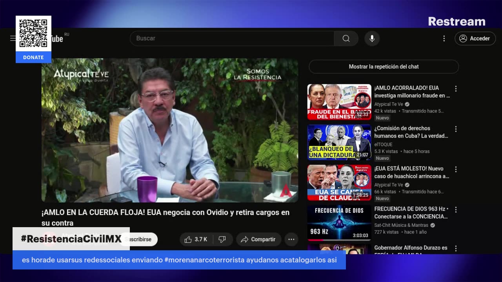Click Nuevo badge under elTOQUE video
Viewport: 502px width, 282px height.
point(382,158)
